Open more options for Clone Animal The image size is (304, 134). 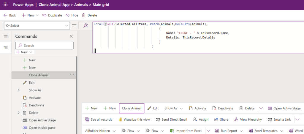pyautogui.click(x=72, y=75)
